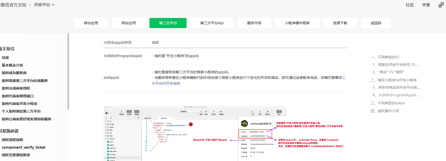This screenshot has width=446, height=161.
Task: Open the 开放平台 dropdown in header
Action: click(44, 5)
